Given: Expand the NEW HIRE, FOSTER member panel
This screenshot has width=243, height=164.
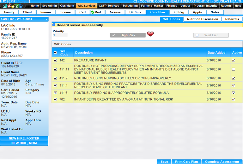Looking at the screenshot, I should [x=24, y=138].
